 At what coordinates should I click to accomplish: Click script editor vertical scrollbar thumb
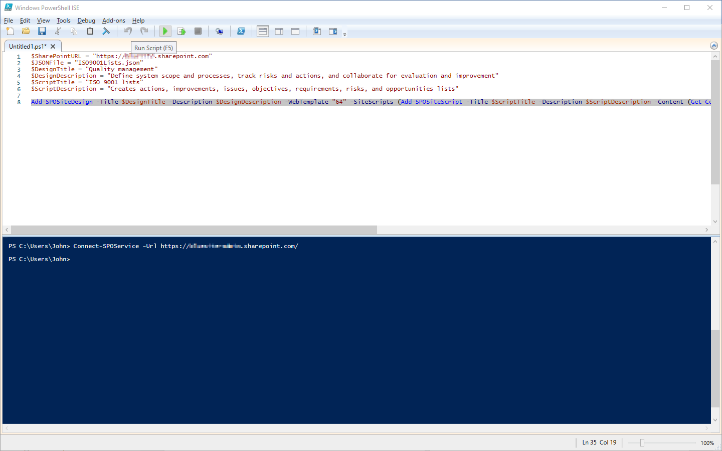715,123
